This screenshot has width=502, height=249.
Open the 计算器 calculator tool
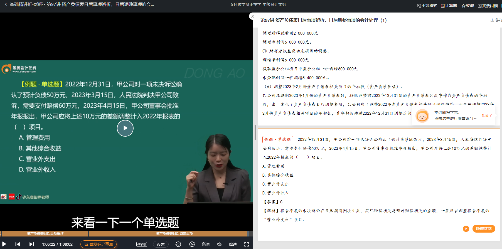click(x=449, y=6)
